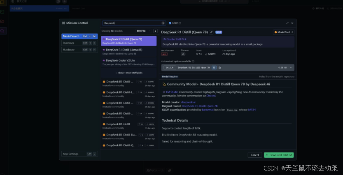Click the Download 4.68 GB button

point(279,155)
